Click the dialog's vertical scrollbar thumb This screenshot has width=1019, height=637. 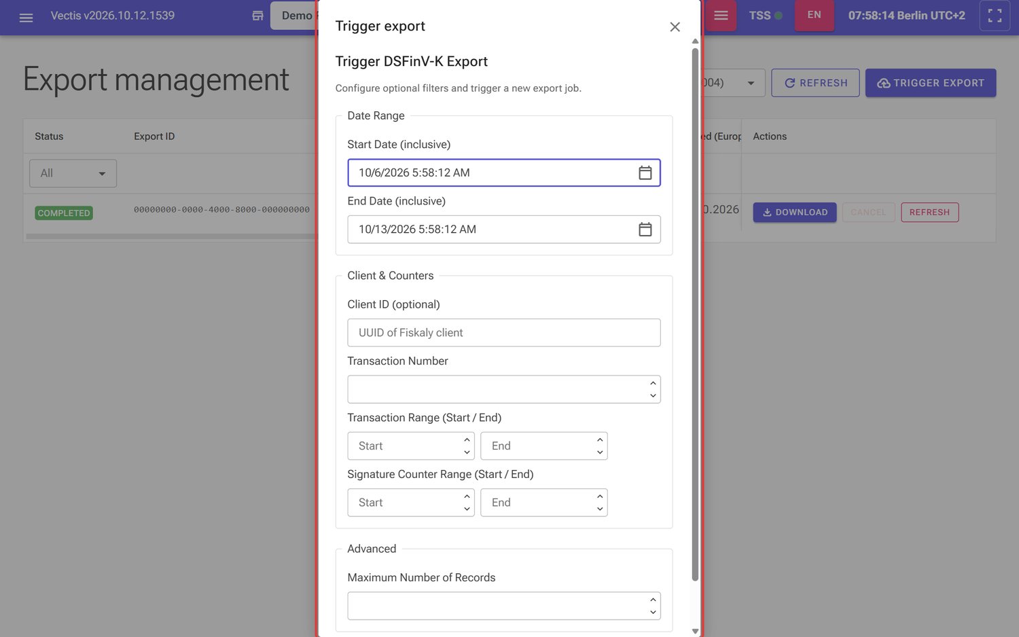point(695,314)
